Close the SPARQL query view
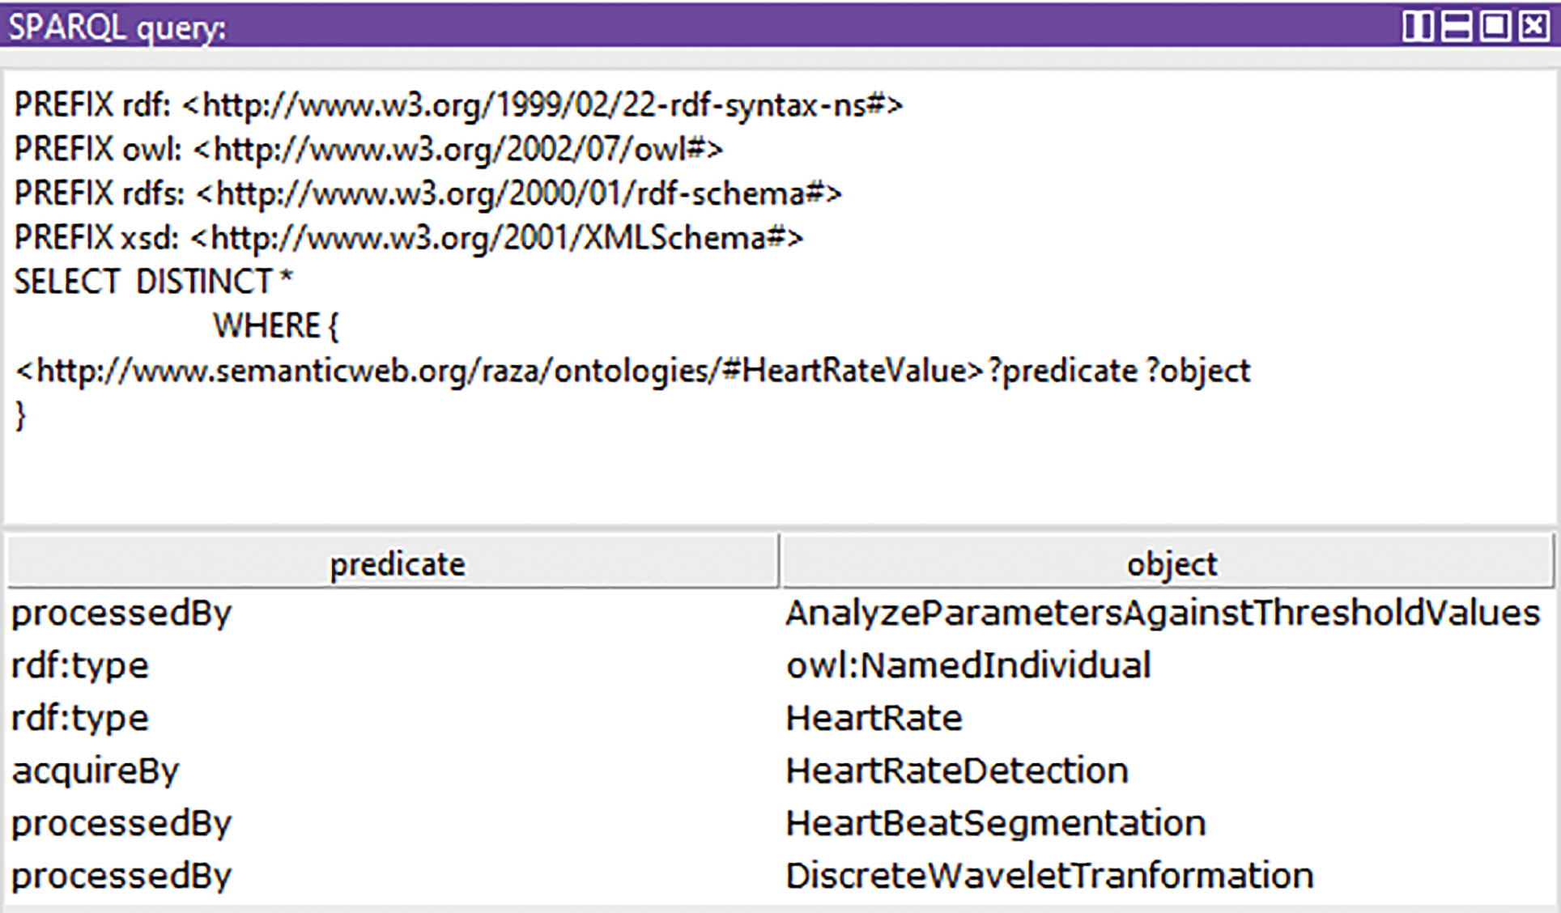This screenshot has height=913, width=1561. coord(1533,26)
